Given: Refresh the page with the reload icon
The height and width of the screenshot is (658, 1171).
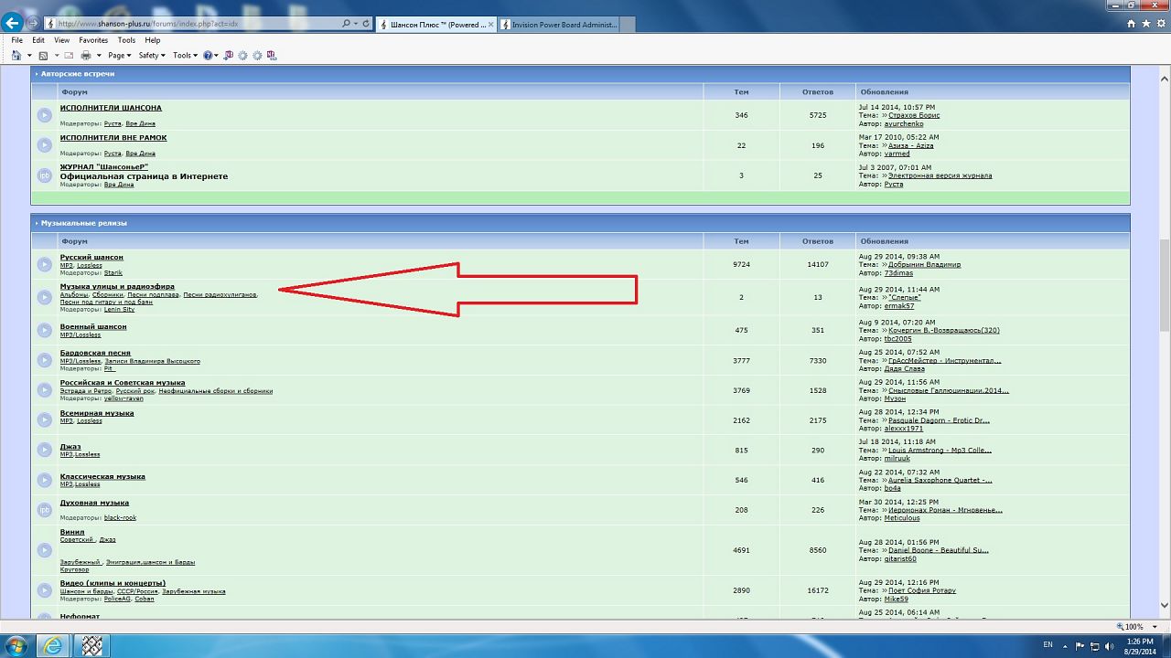Looking at the screenshot, I should 367,24.
